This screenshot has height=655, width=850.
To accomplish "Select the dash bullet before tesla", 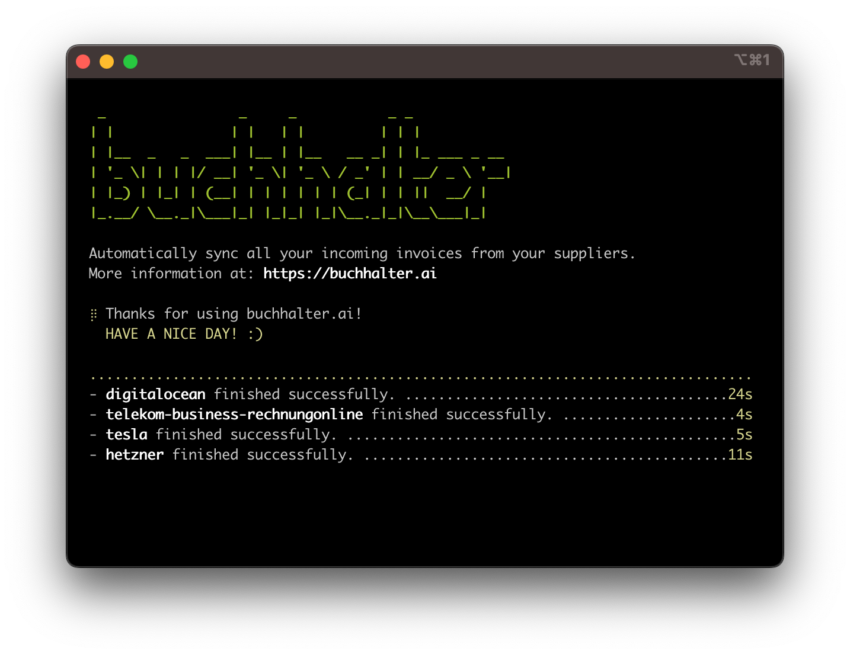I will click(92, 434).
